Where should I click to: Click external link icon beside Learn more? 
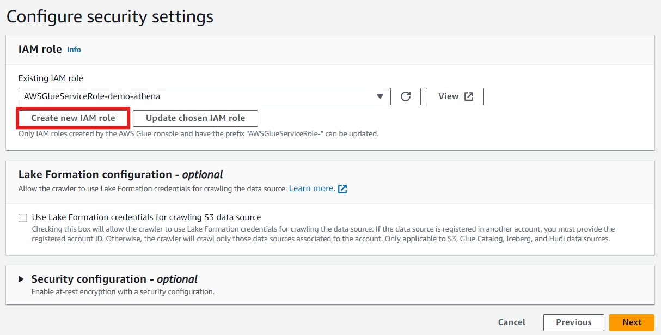click(342, 189)
